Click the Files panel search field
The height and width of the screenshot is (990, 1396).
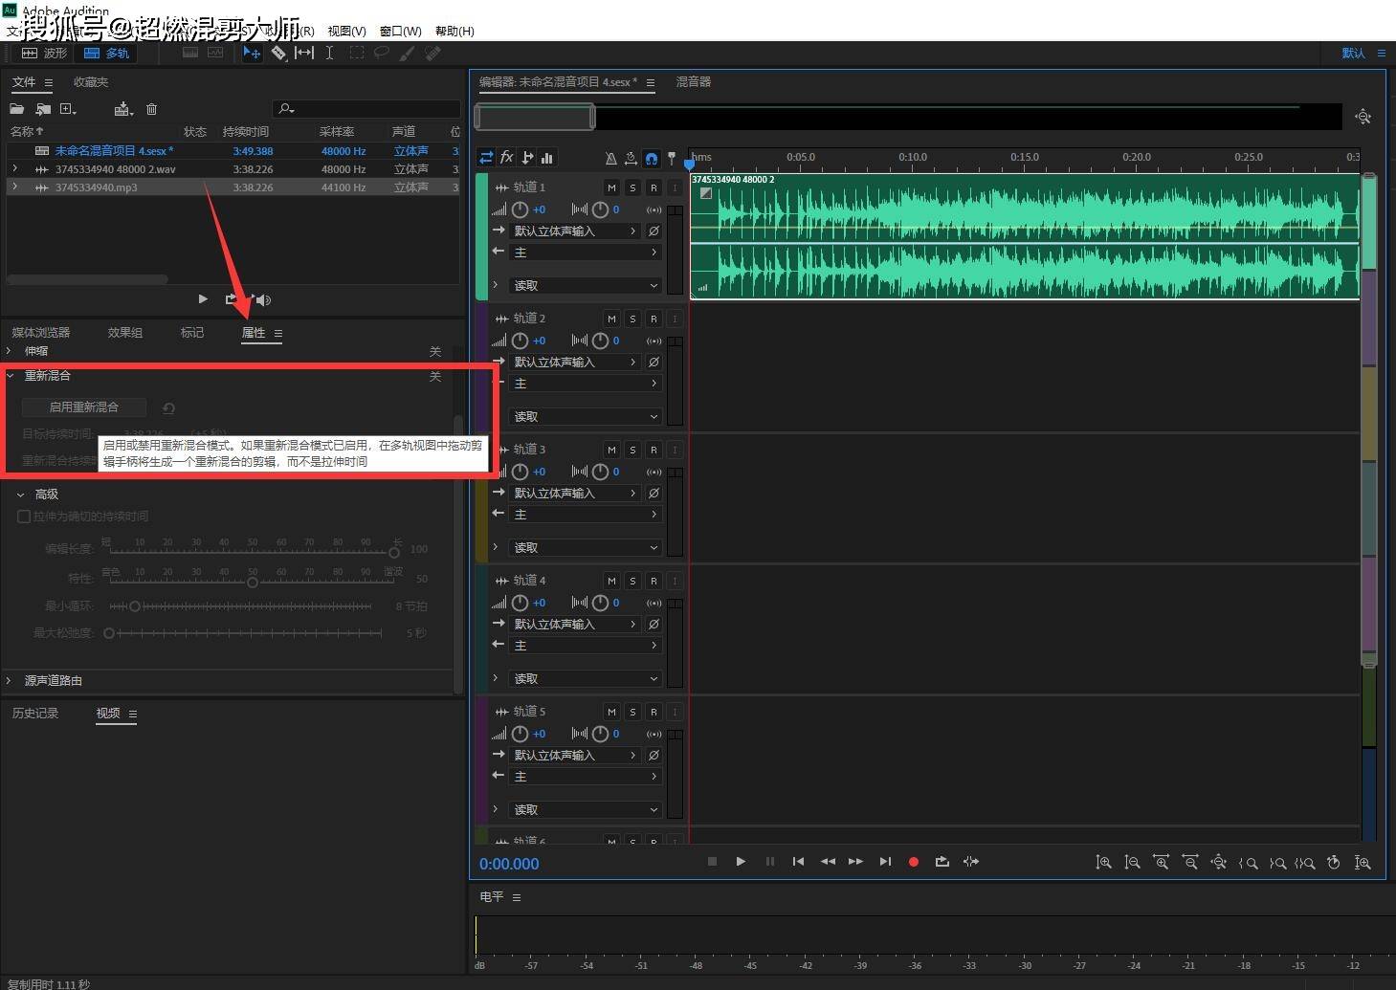coord(366,109)
